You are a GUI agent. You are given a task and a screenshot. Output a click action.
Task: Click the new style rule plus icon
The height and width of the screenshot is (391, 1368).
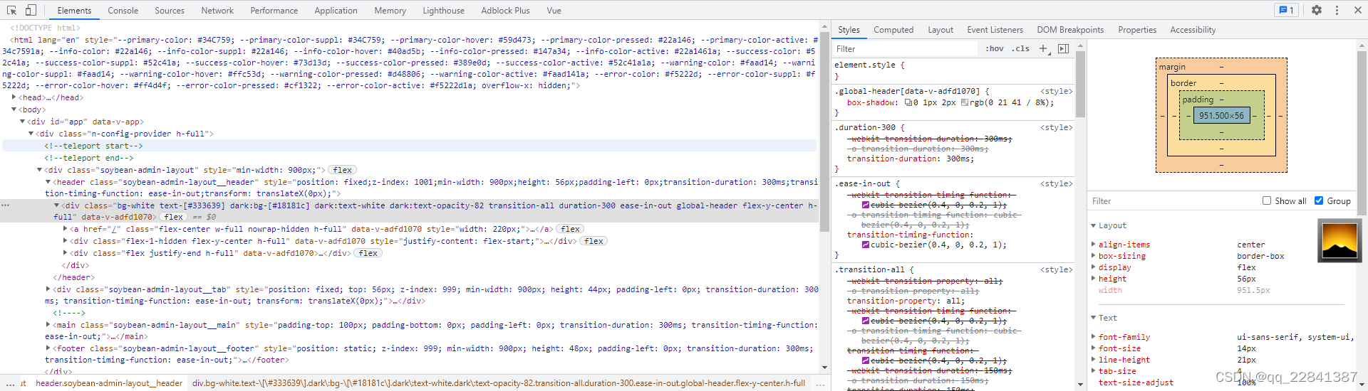pyautogui.click(x=1043, y=48)
